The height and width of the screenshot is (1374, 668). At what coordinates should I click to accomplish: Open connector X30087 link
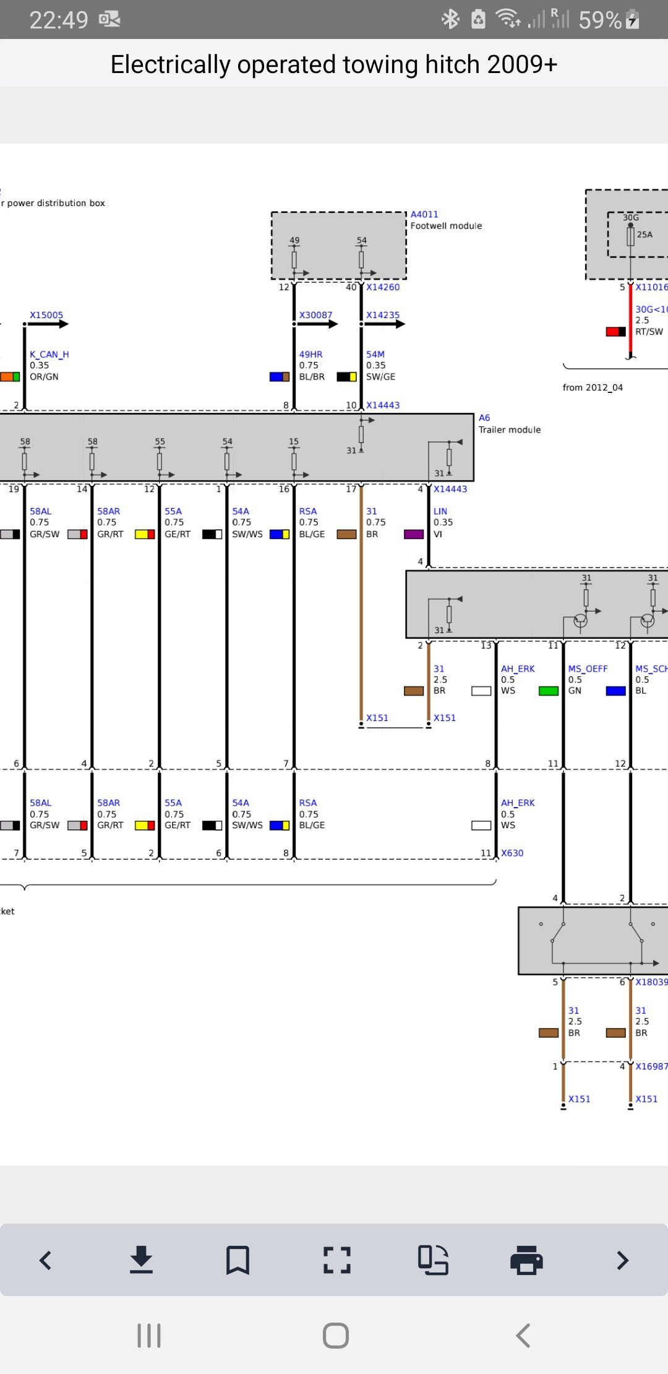point(315,315)
